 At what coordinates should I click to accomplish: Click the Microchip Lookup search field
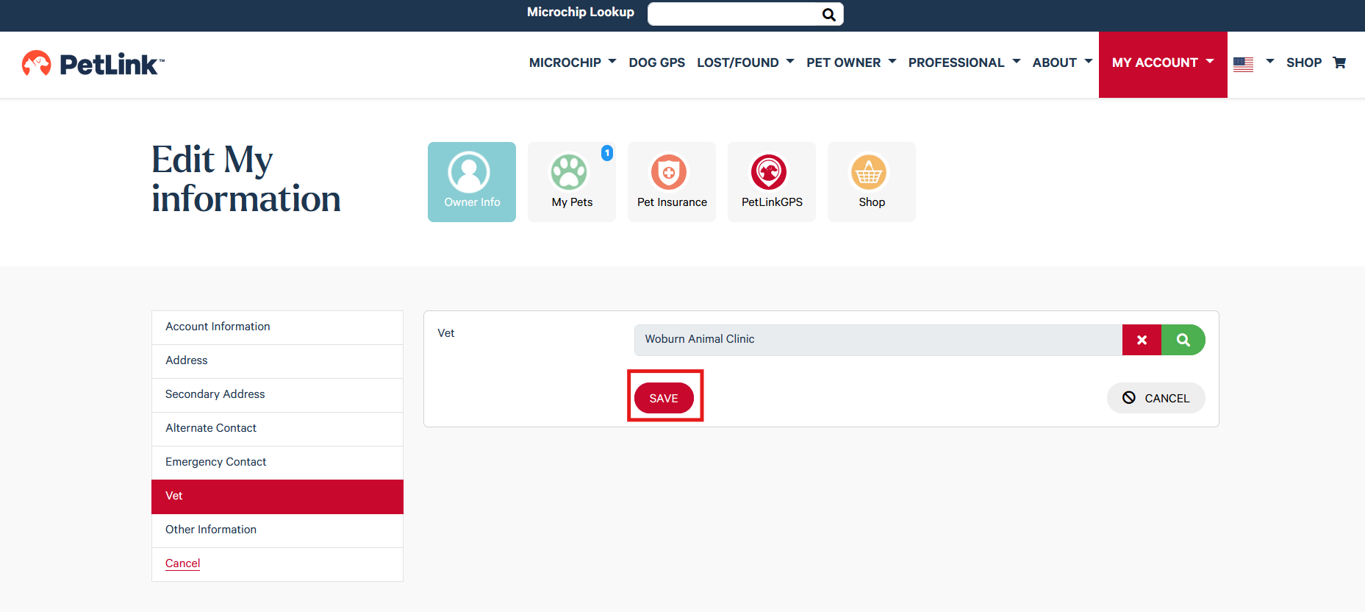[734, 14]
